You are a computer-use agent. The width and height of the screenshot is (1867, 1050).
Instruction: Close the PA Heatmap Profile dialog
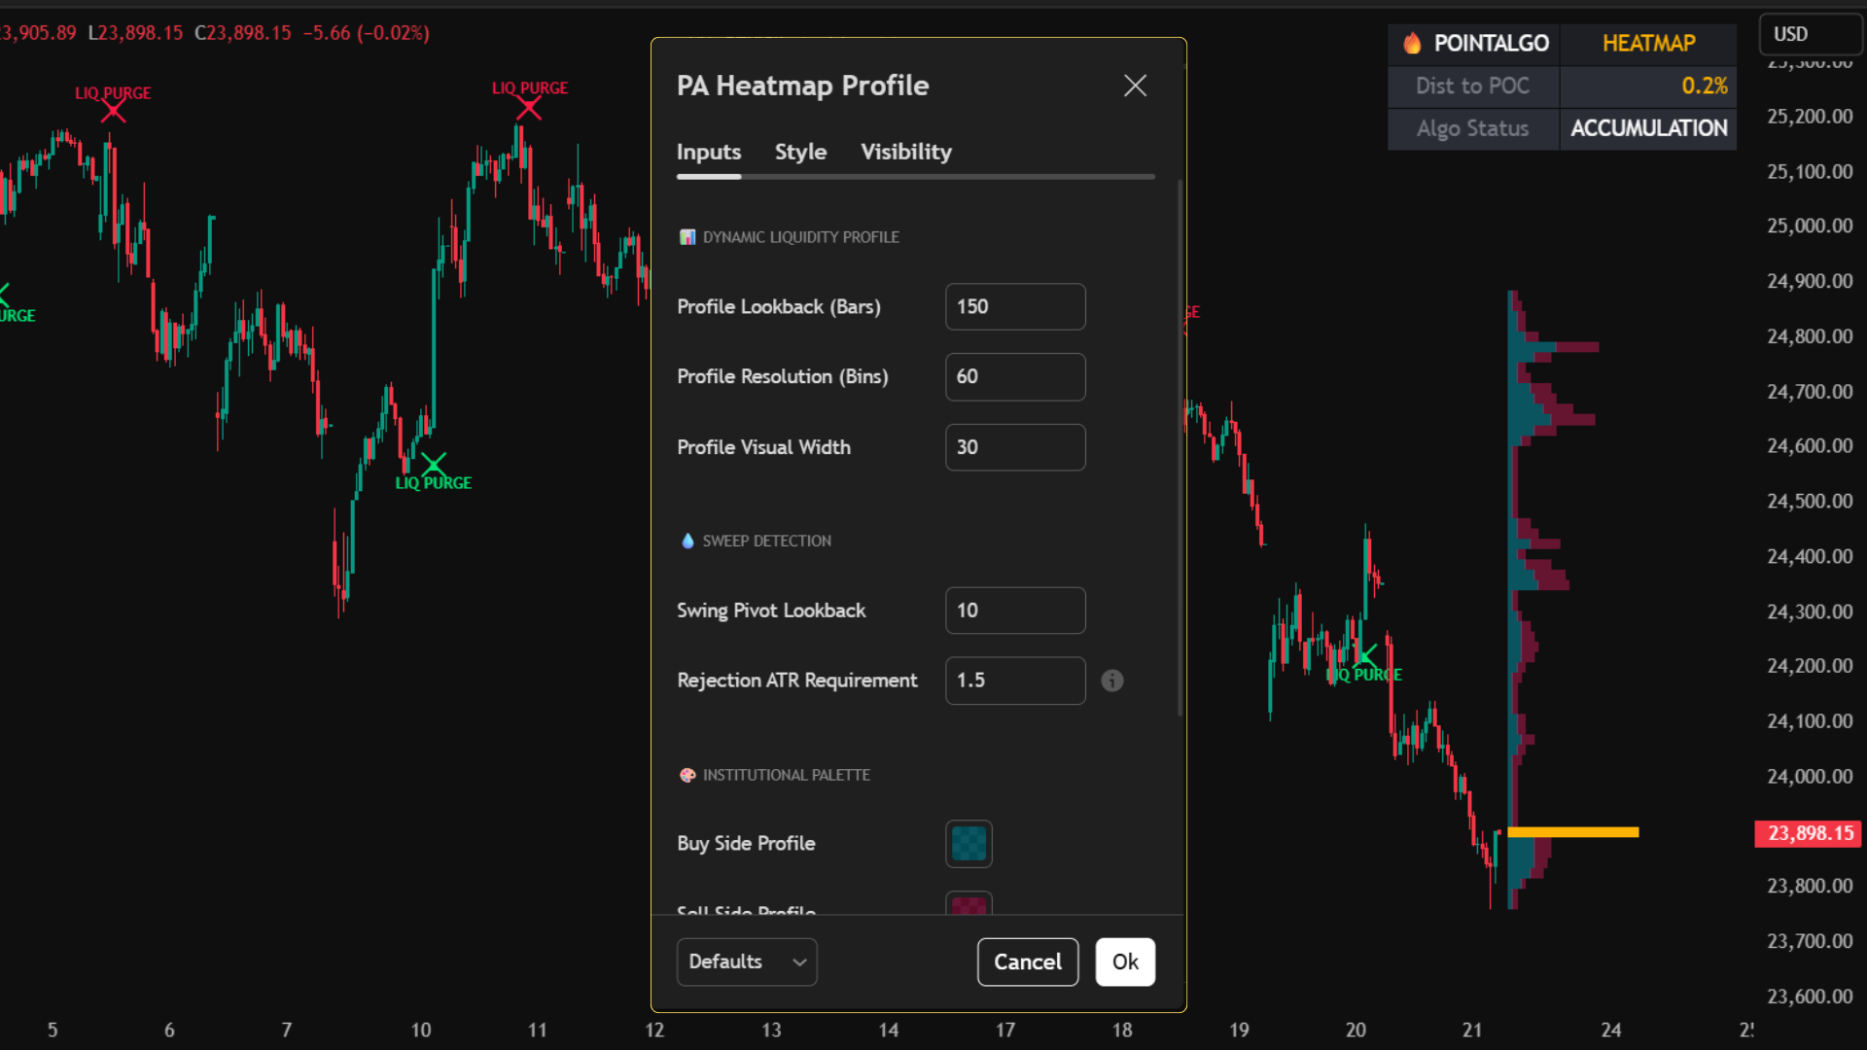(x=1135, y=86)
